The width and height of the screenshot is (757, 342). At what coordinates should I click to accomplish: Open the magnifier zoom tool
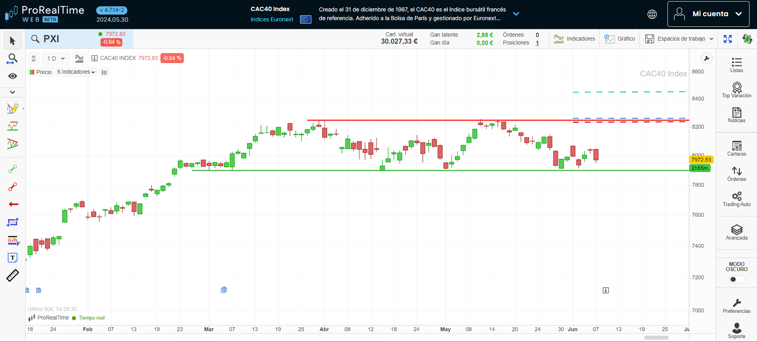pyautogui.click(x=13, y=59)
